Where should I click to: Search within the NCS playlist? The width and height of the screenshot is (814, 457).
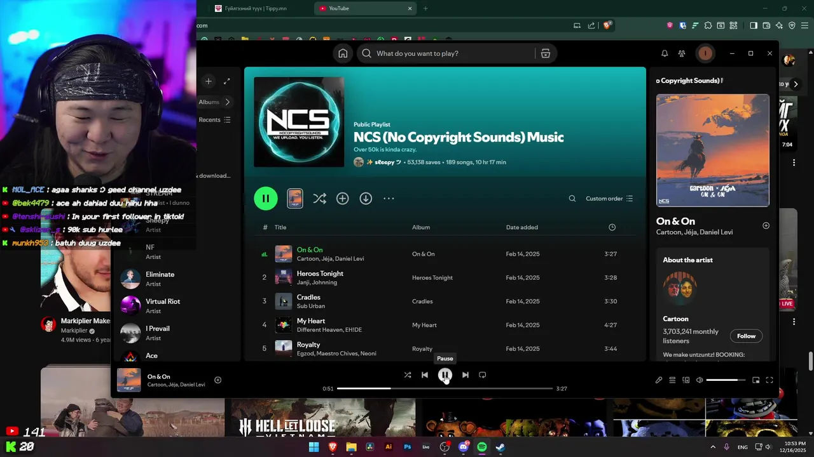tap(572, 199)
